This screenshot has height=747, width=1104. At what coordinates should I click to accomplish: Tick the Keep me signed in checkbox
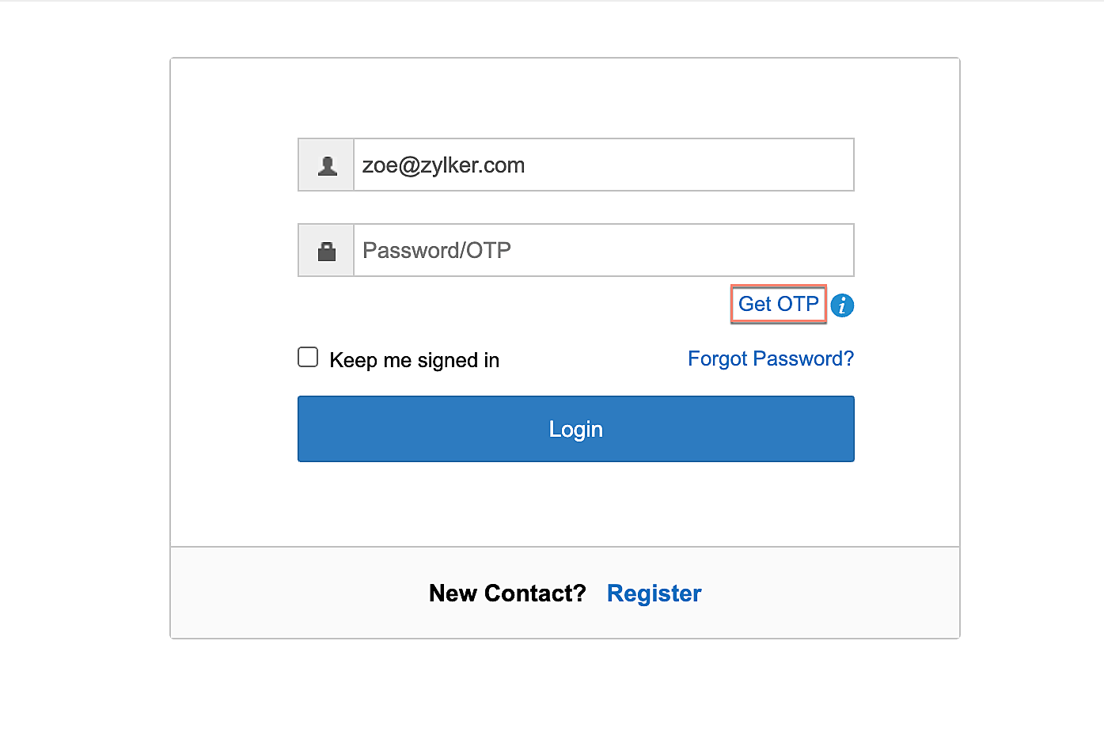(308, 358)
